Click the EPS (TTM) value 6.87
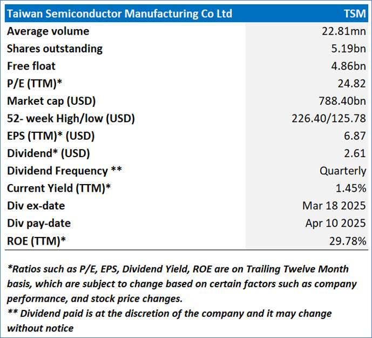Screen dimensions: 372x338 [x=356, y=136]
